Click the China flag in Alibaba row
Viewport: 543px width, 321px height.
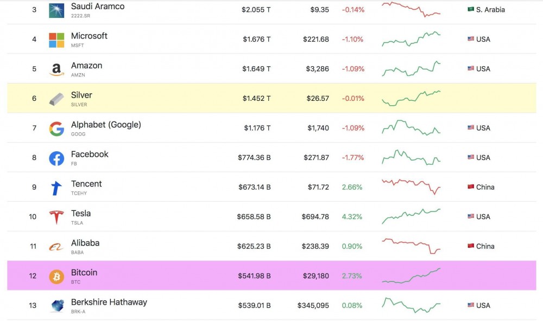click(x=471, y=246)
